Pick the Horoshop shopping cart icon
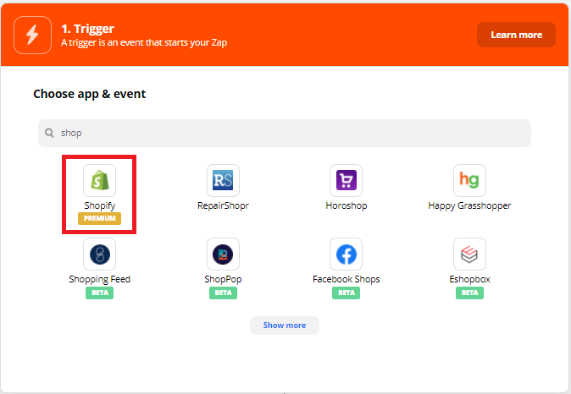This screenshot has height=394, width=571. pos(346,180)
